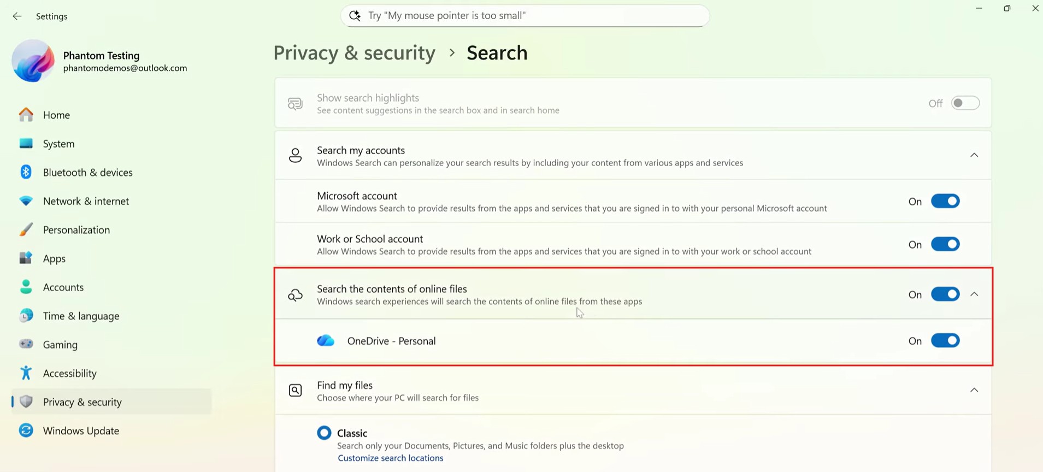Collapse Search the contents of online files
The image size is (1043, 472).
[974, 294]
